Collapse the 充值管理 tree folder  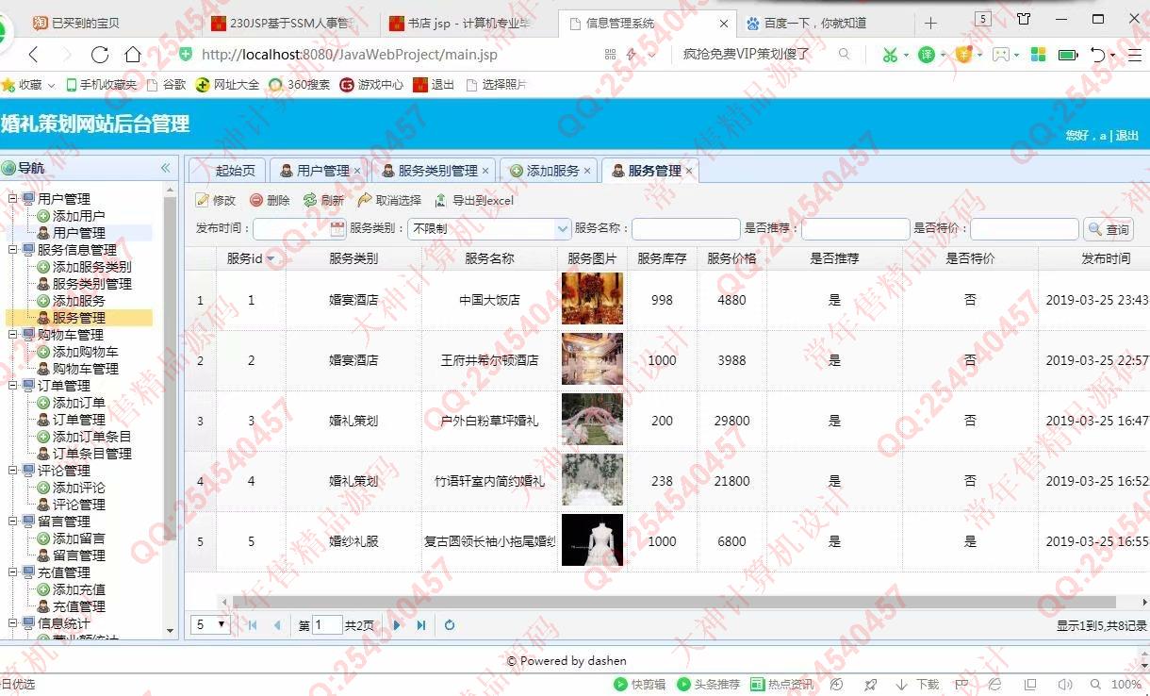click(13, 572)
